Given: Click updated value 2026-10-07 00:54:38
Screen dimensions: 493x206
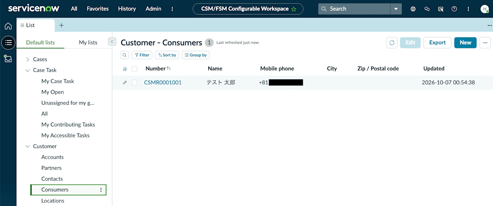Looking at the screenshot, I should tap(448, 82).
